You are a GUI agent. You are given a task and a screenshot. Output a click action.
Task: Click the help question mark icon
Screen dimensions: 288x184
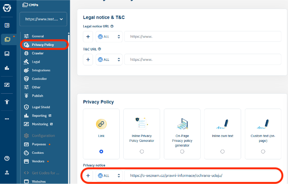[7, 158]
